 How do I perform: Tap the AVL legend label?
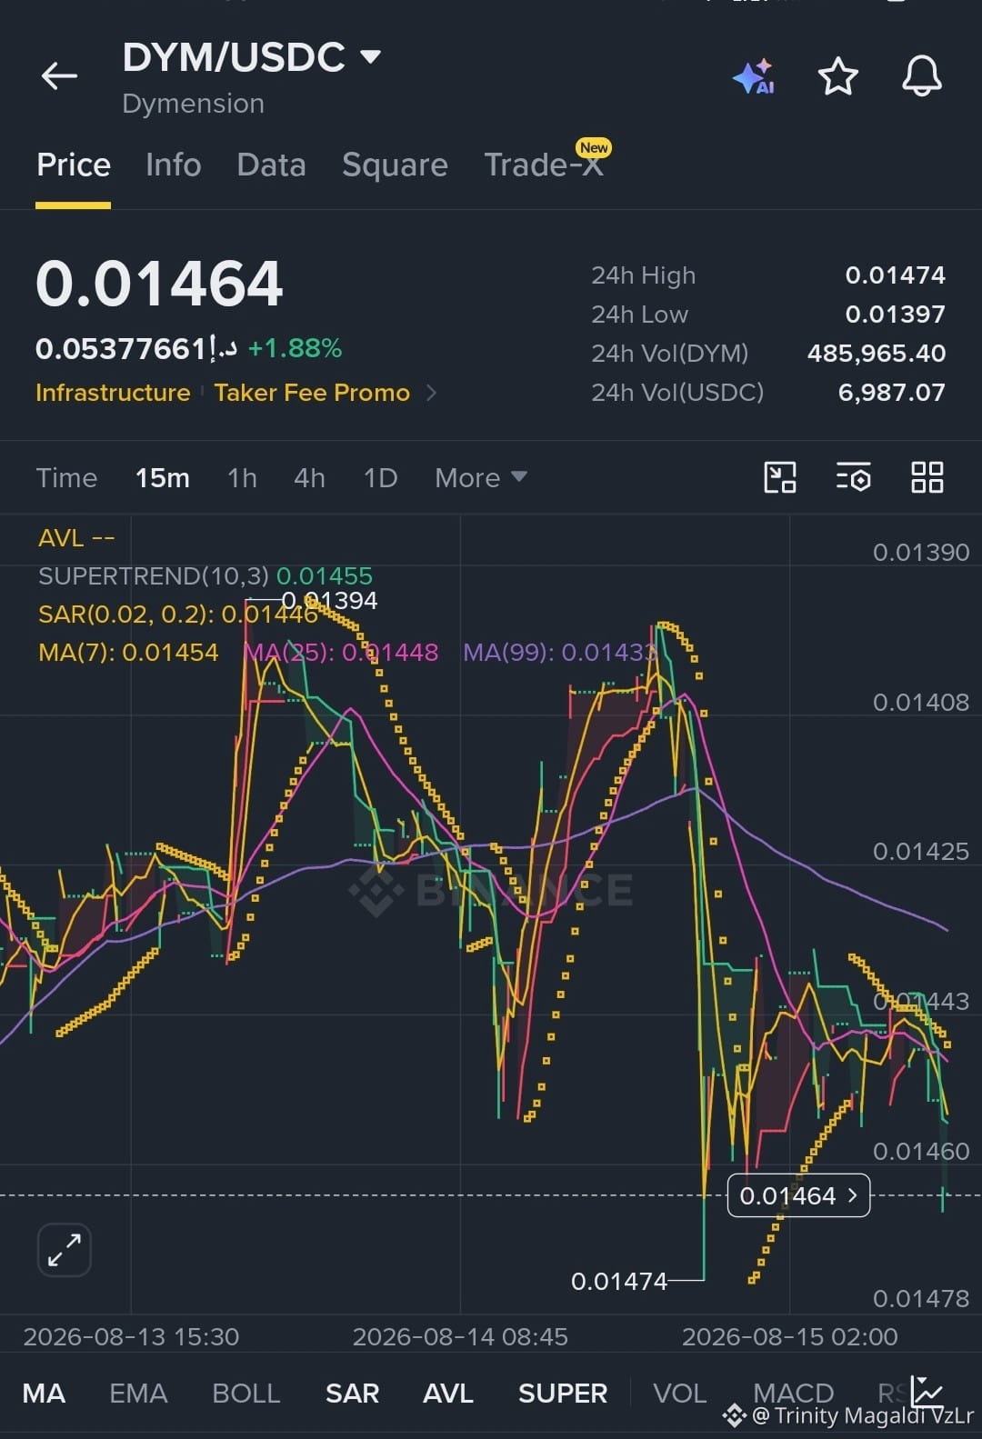tap(76, 537)
